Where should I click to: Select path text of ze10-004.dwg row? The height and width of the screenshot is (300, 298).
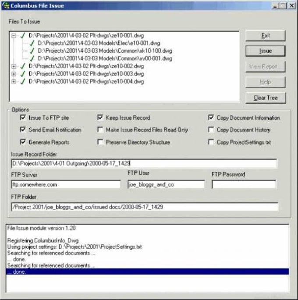coord(86,81)
